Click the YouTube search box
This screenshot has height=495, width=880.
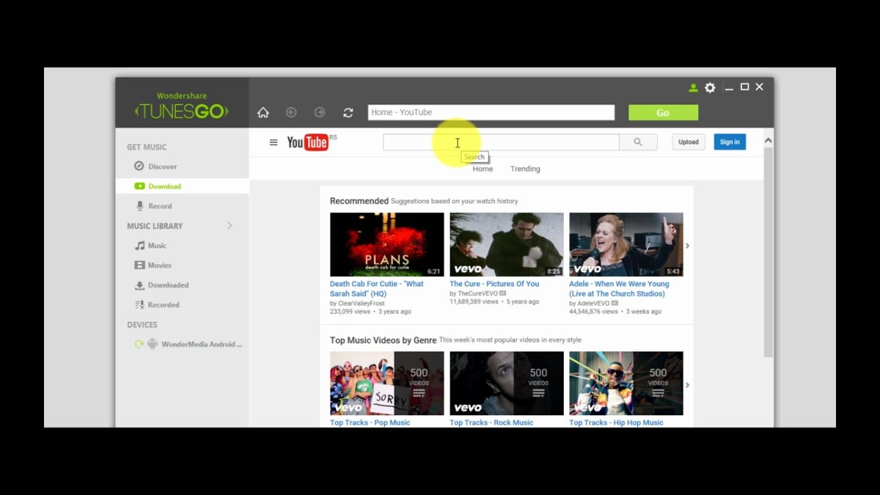[x=500, y=142]
